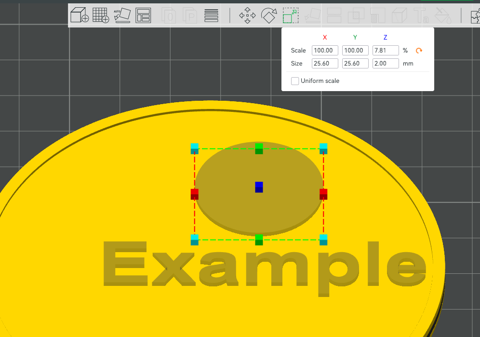The height and width of the screenshot is (337, 480).
Task: Click the top-left cyan corner scale handle
Action: pyautogui.click(x=195, y=148)
